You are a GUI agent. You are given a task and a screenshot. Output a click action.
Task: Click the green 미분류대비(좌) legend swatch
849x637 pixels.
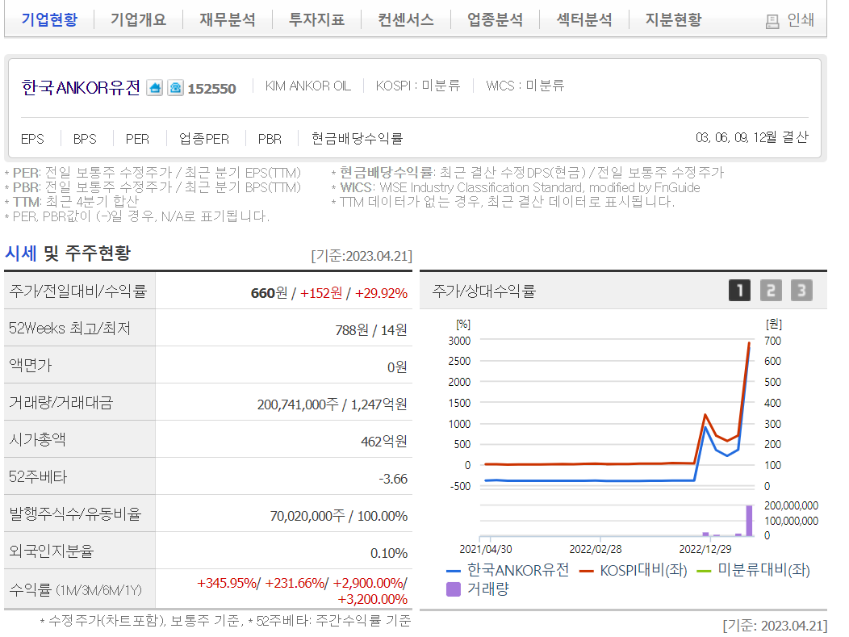704,571
